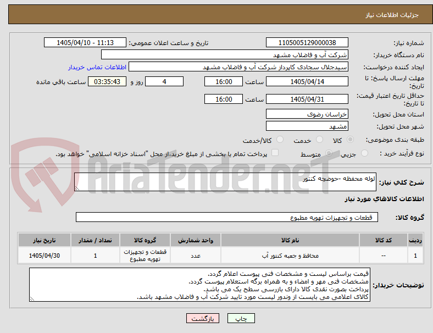The height and width of the screenshot is (333, 433).
Task: Click the buyer name field شرکت آب و فاضلاب مشهد
Action: click(x=225, y=54)
